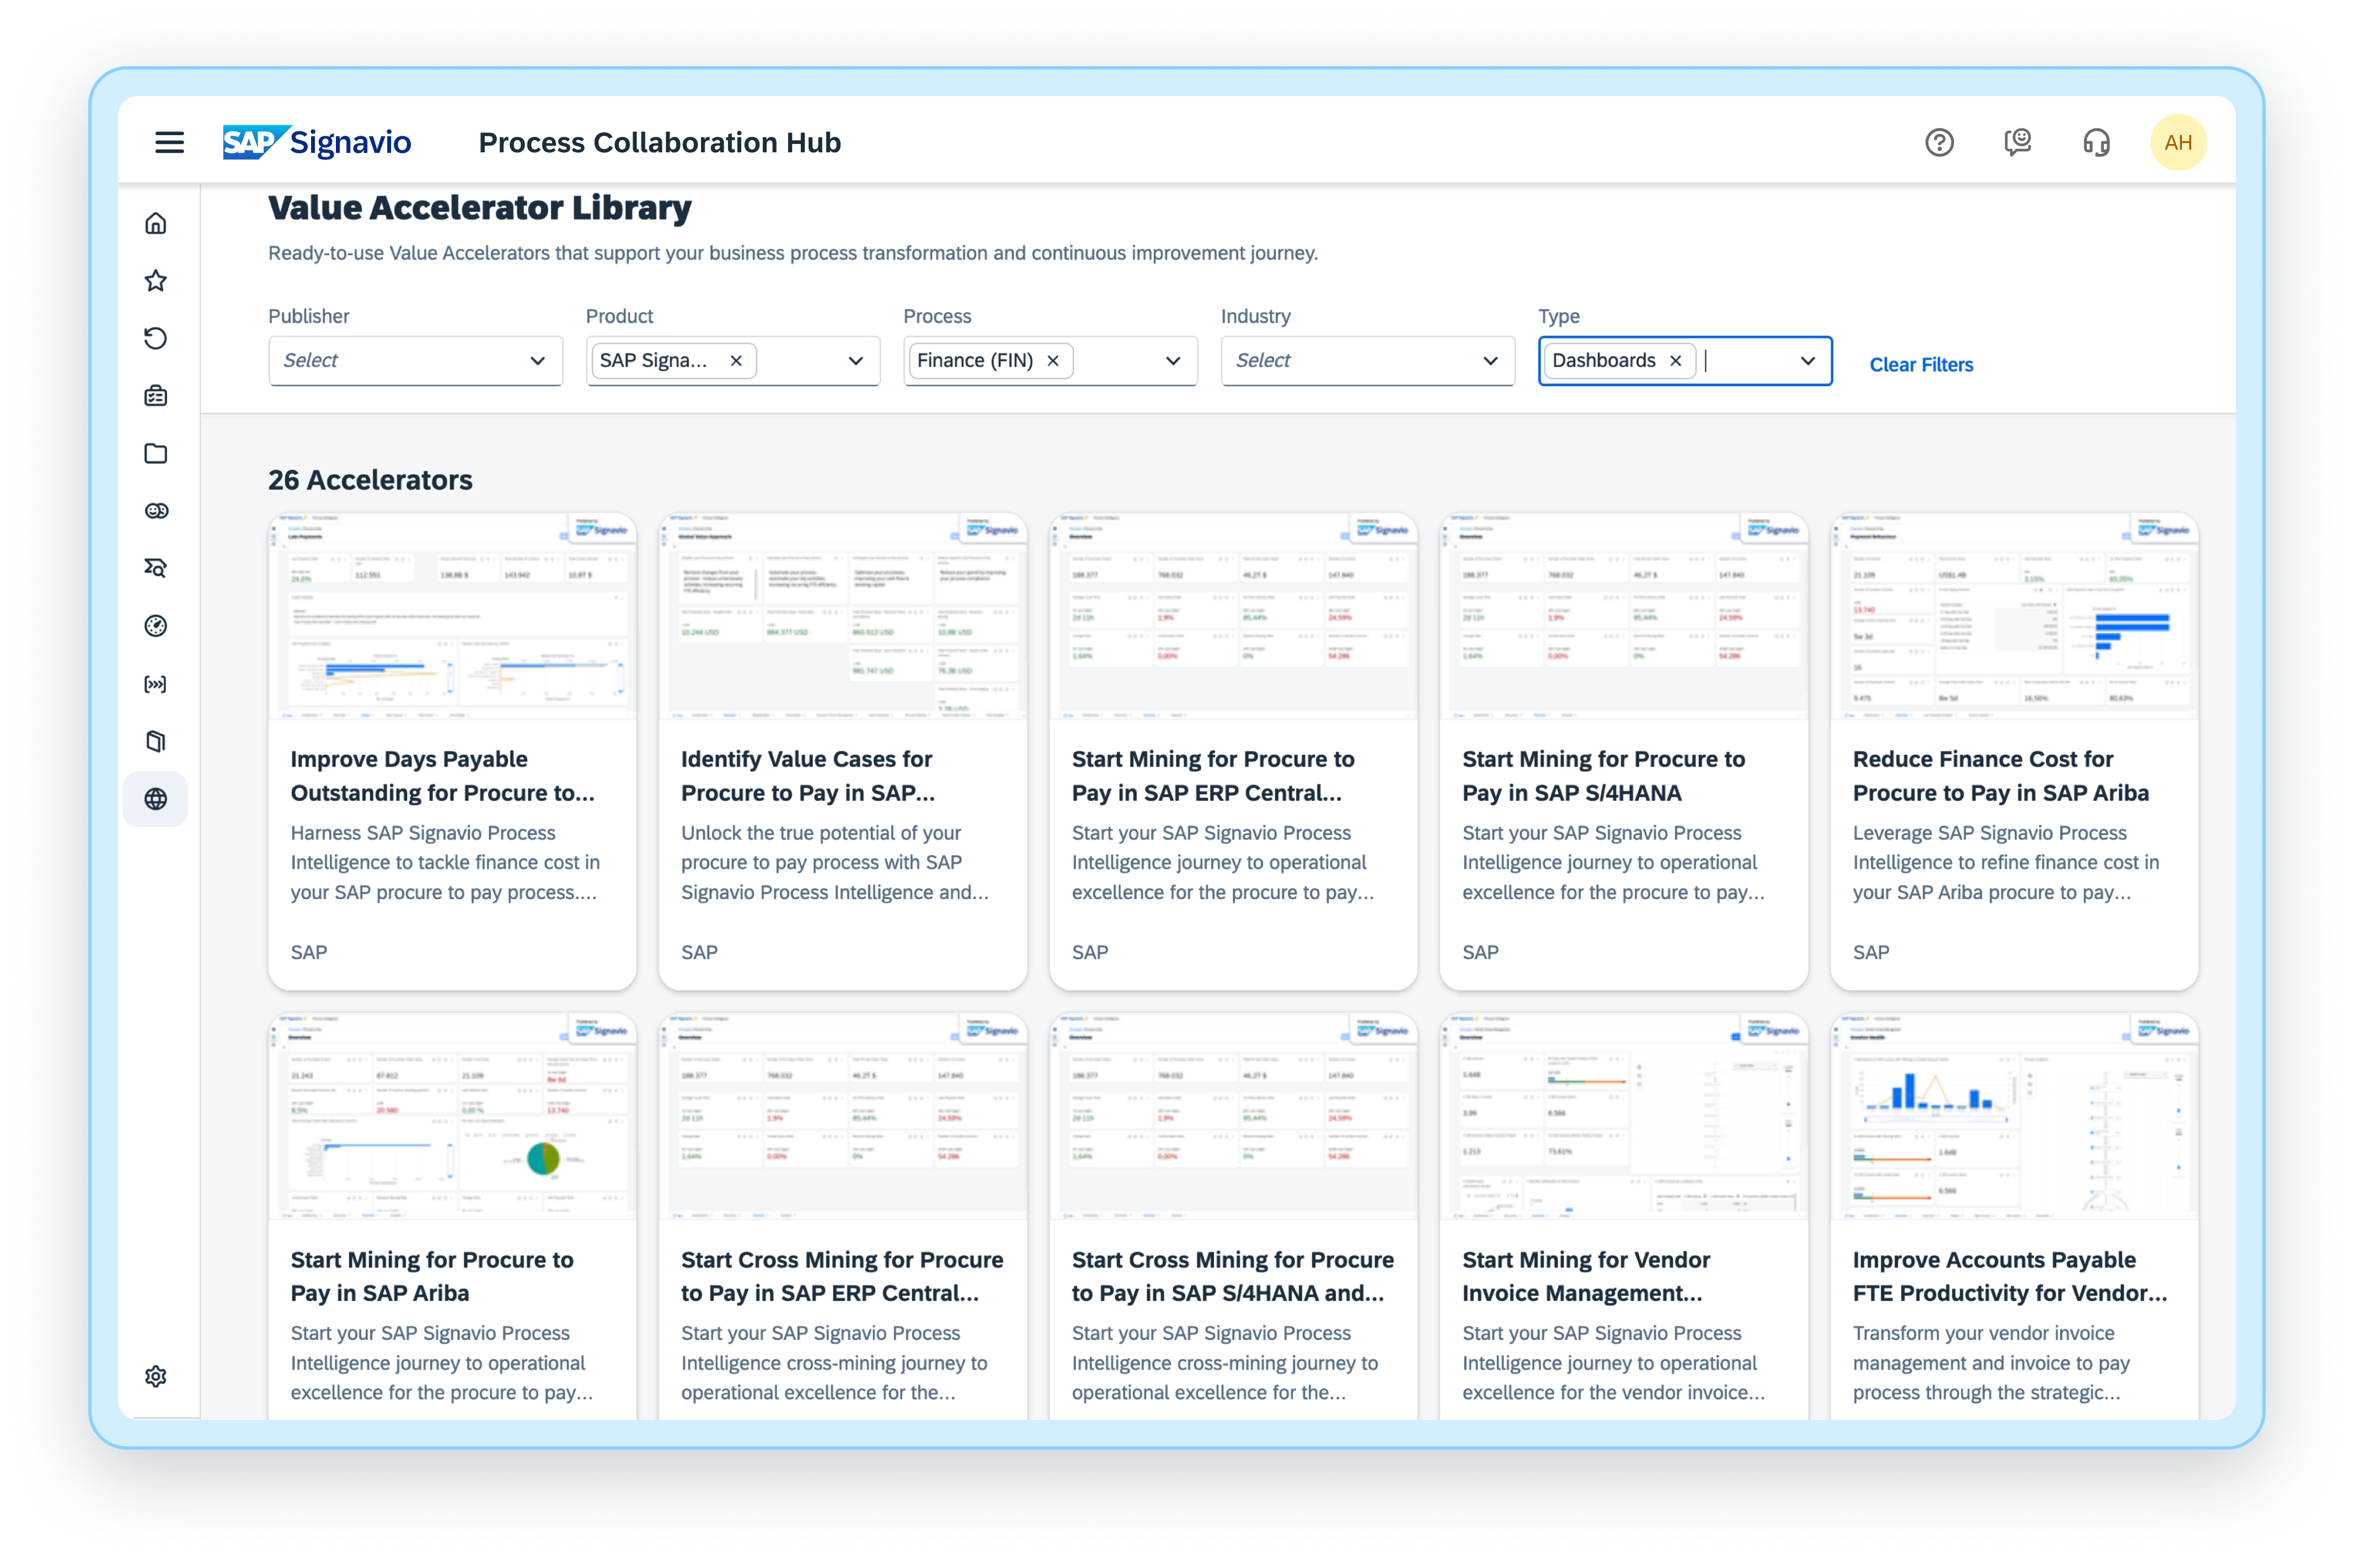Open the folder icon in sidebar

coord(155,453)
